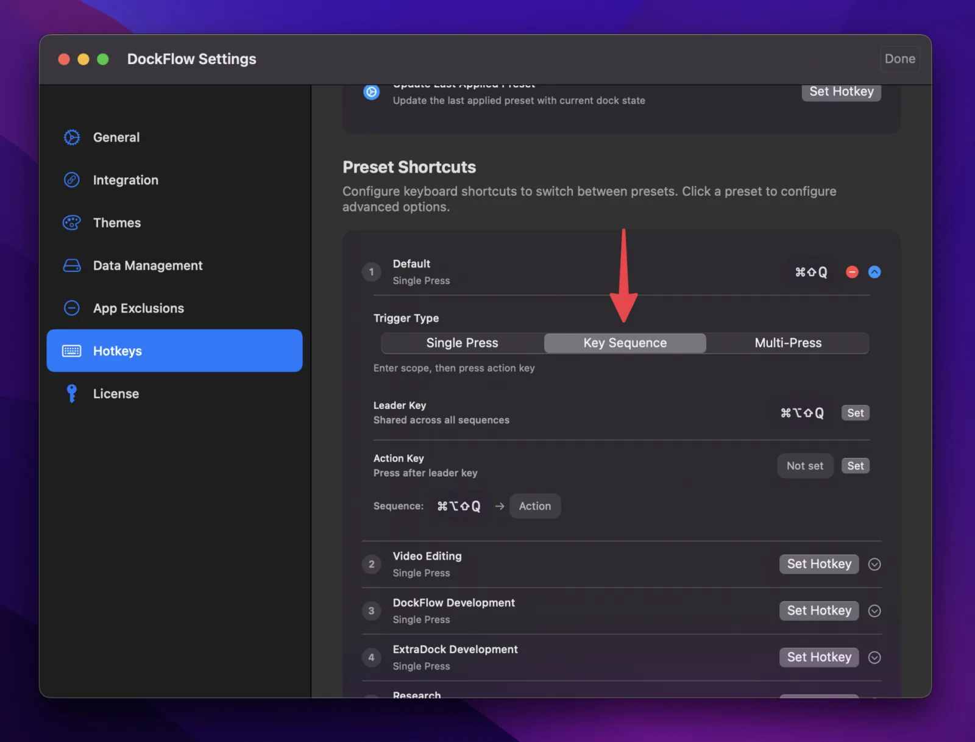The width and height of the screenshot is (975, 742).
Task: Expand the Video Editing preset options
Action: tap(874, 564)
